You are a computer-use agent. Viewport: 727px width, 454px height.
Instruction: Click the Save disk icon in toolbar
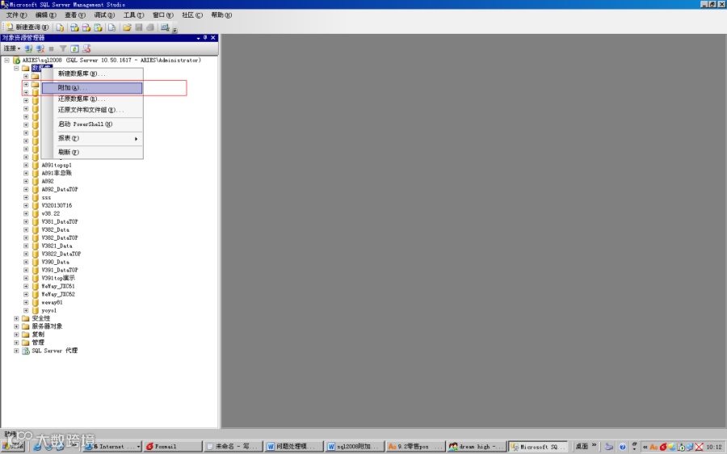point(139,27)
